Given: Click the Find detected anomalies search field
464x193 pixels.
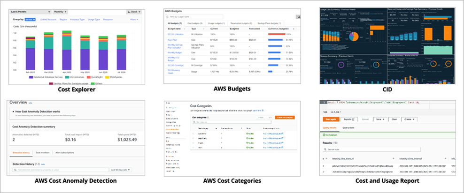Looking at the screenshot, I should tap(61, 170).
